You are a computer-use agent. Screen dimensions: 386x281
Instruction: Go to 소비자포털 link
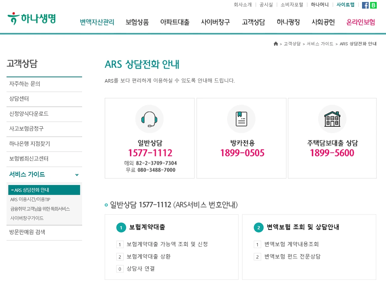point(292,5)
